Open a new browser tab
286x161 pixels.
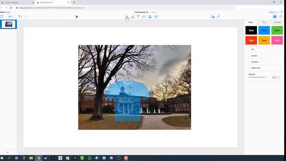[74, 3]
